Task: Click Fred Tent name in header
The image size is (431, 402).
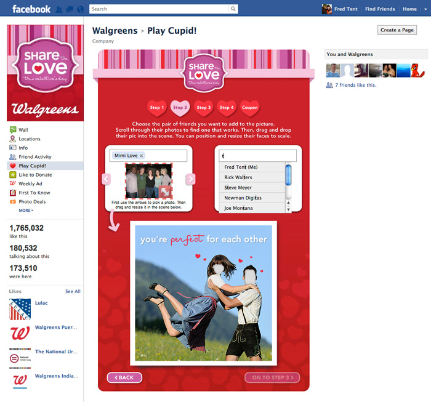Action: (346, 9)
